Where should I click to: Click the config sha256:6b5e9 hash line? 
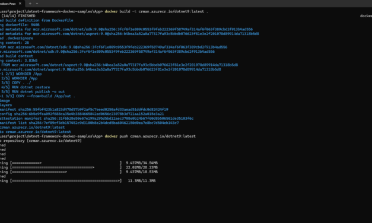point(82,114)
